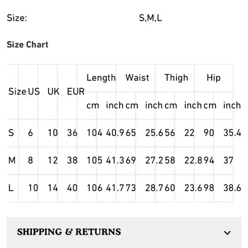Click the US column header
Screen dimensions: 248x248
pos(34,92)
